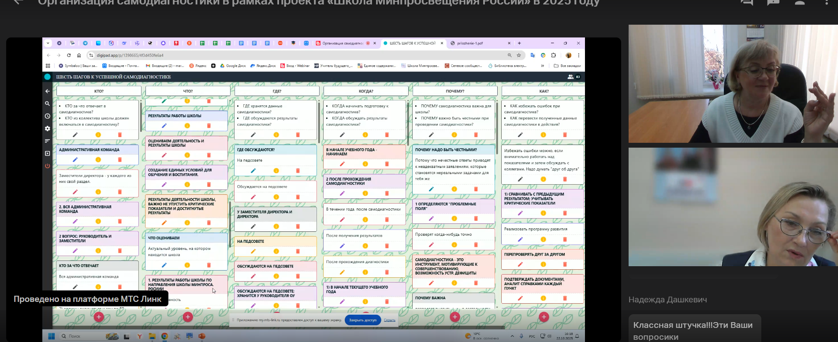The width and height of the screenshot is (838, 342).
Task: Expand the hidden bookmarks overflow chevron
Action: pyautogui.click(x=542, y=66)
